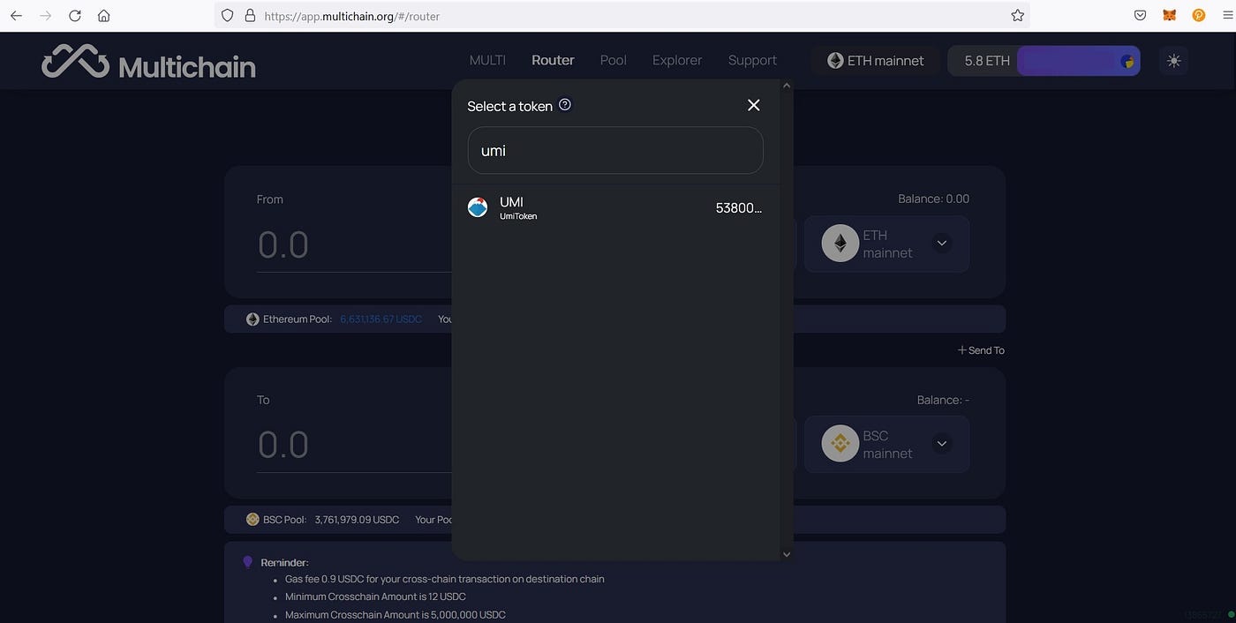Click the Select a token title
1236x623 pixels.
click(x=509, y=106)
